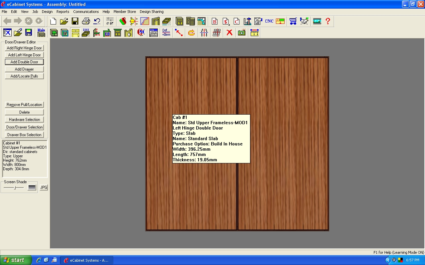
Task: Click the JPG export button
Action: point(44,187)
